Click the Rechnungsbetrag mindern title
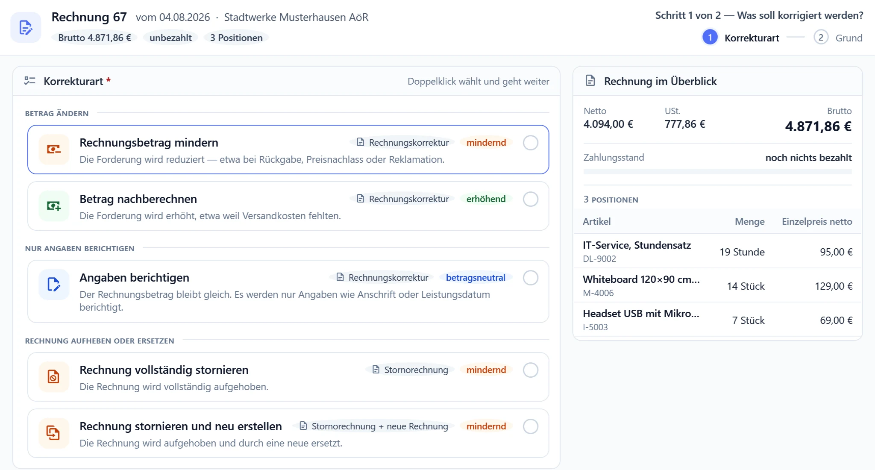The image size is (875, 470). pyautogui.click(x=149, y=143)
